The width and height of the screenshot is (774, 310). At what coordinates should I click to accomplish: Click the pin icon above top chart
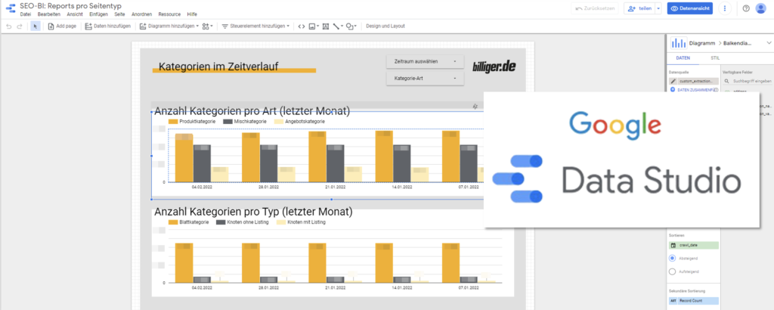pos(475,106)
